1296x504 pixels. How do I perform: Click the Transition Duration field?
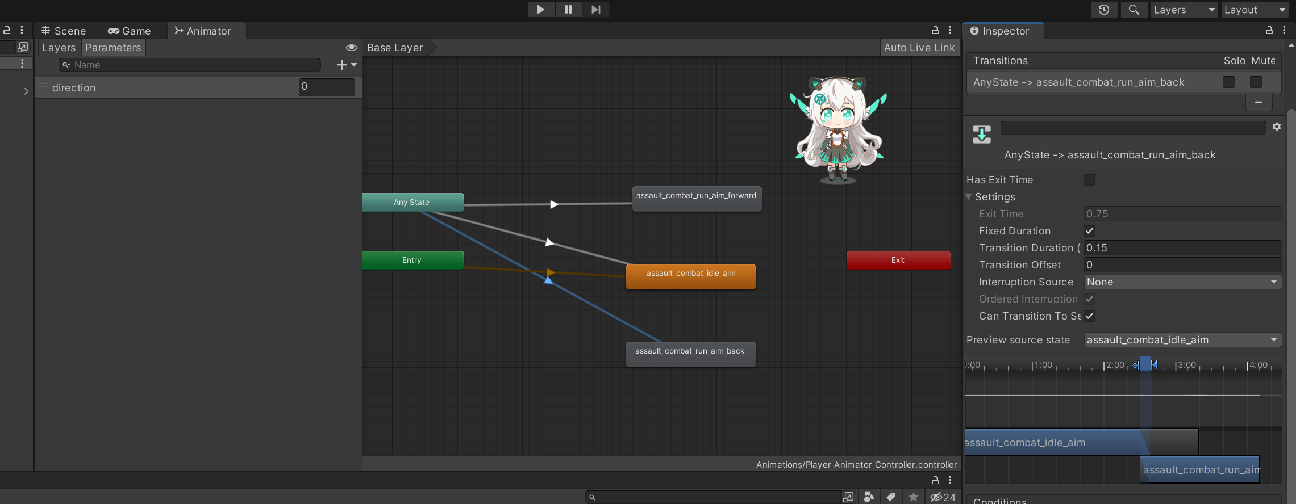(1182, 248)
